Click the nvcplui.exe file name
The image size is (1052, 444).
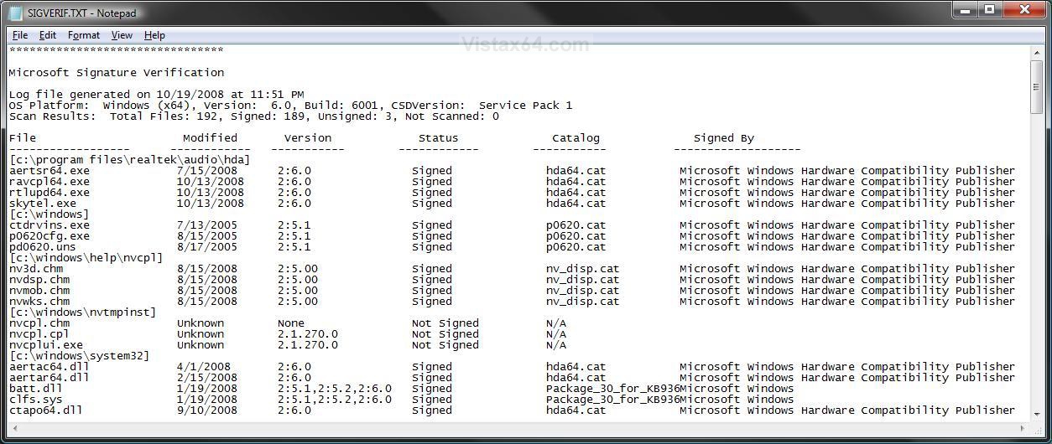[x=45, y=345]
